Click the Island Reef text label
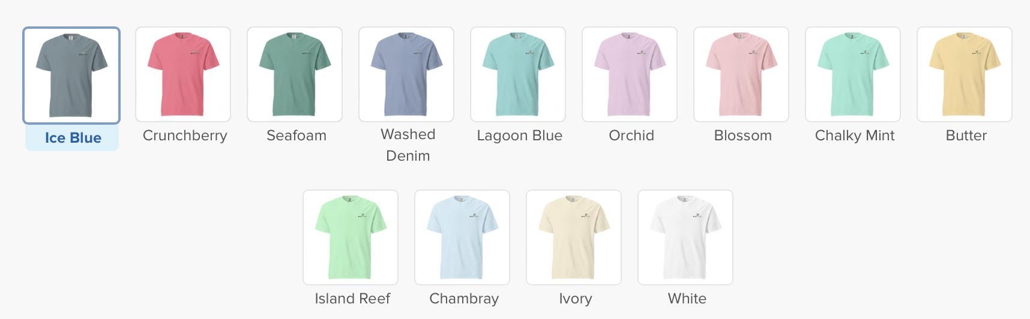Screen dimensions: 1030x319 pyautogui.click(x=352, y=299)
